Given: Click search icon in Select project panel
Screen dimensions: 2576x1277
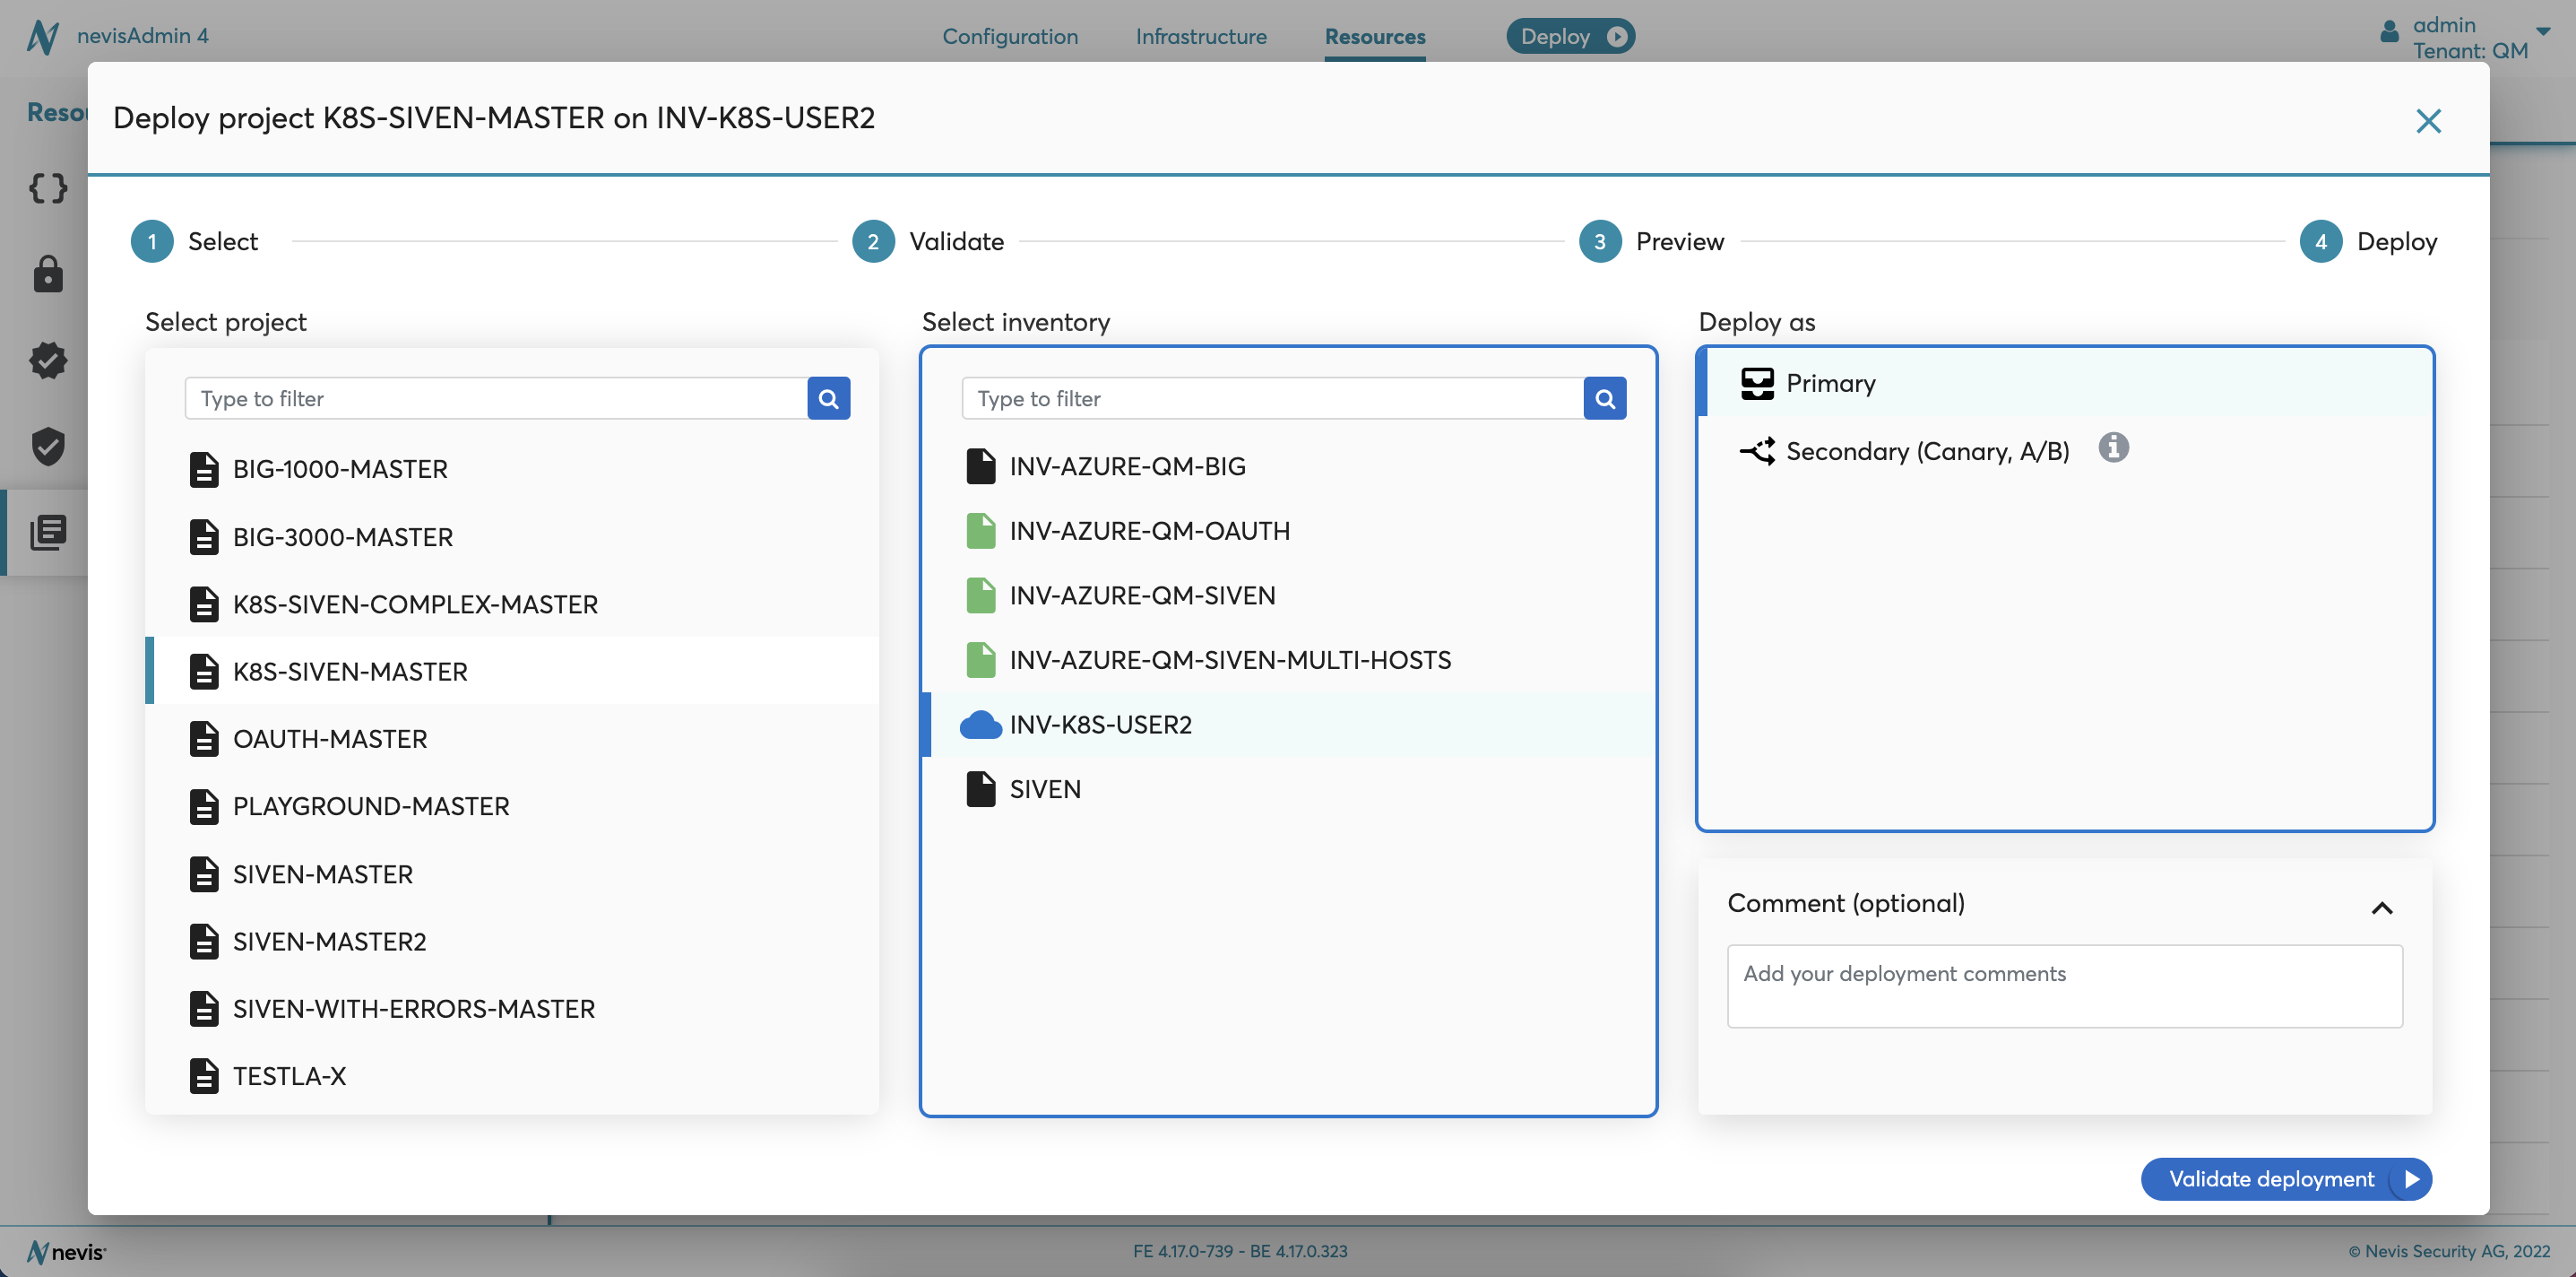Looking at the screenshot, I should click(831, 396).
